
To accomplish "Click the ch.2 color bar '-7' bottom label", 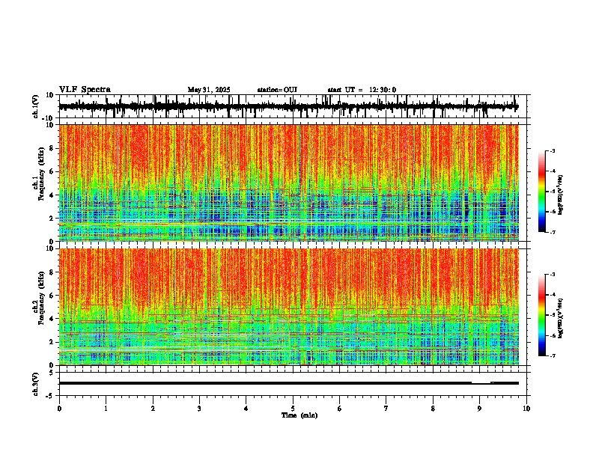I will click(552, 355).
